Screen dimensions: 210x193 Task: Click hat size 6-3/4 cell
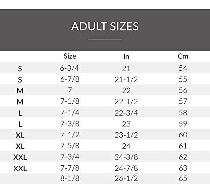click(70, 68)
